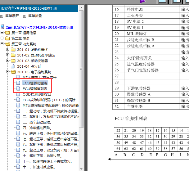The image size is (189, 171).
Task: Click the folder icon of 第二章 底盘
Action: pyautogui.click(x=7, y=38)
